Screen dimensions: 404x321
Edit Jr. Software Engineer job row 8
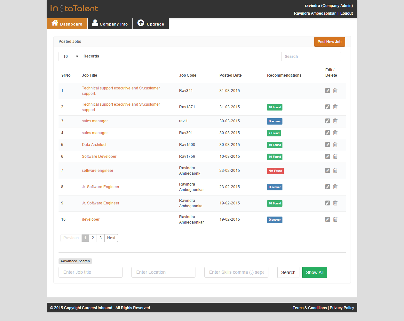point(328,187)
